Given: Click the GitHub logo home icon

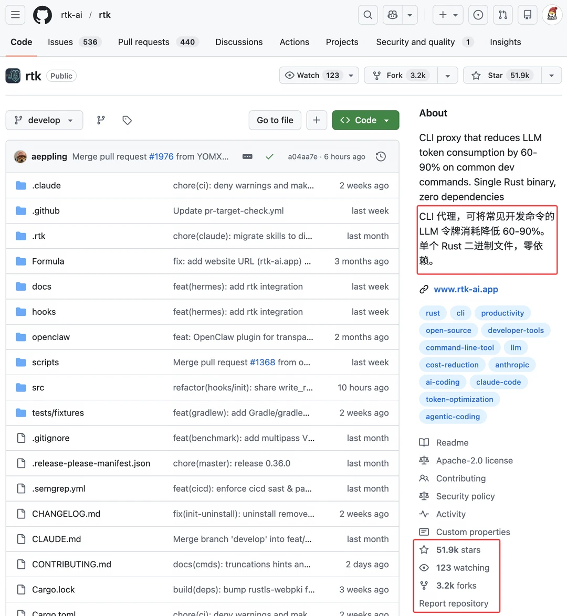Looking at the screenshot, I should point(43,15).
